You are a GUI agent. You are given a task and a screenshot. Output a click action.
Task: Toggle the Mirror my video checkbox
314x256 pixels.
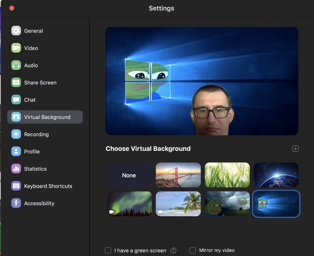tap(193, 250)
